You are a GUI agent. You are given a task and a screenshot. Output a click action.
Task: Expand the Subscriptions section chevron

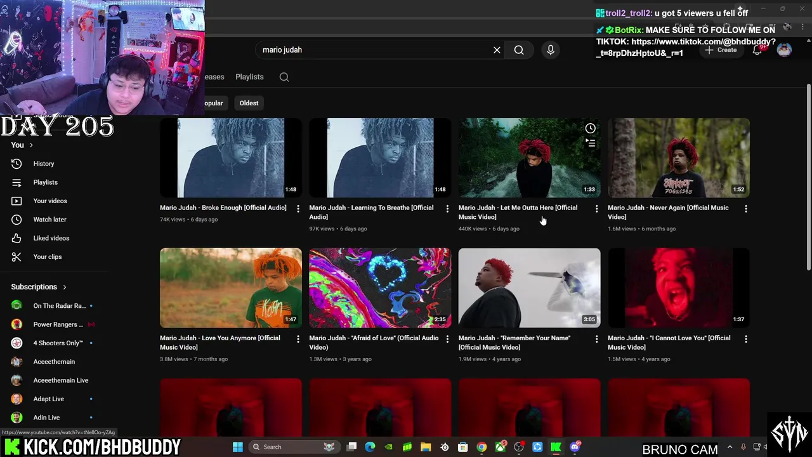click(64, 287)
